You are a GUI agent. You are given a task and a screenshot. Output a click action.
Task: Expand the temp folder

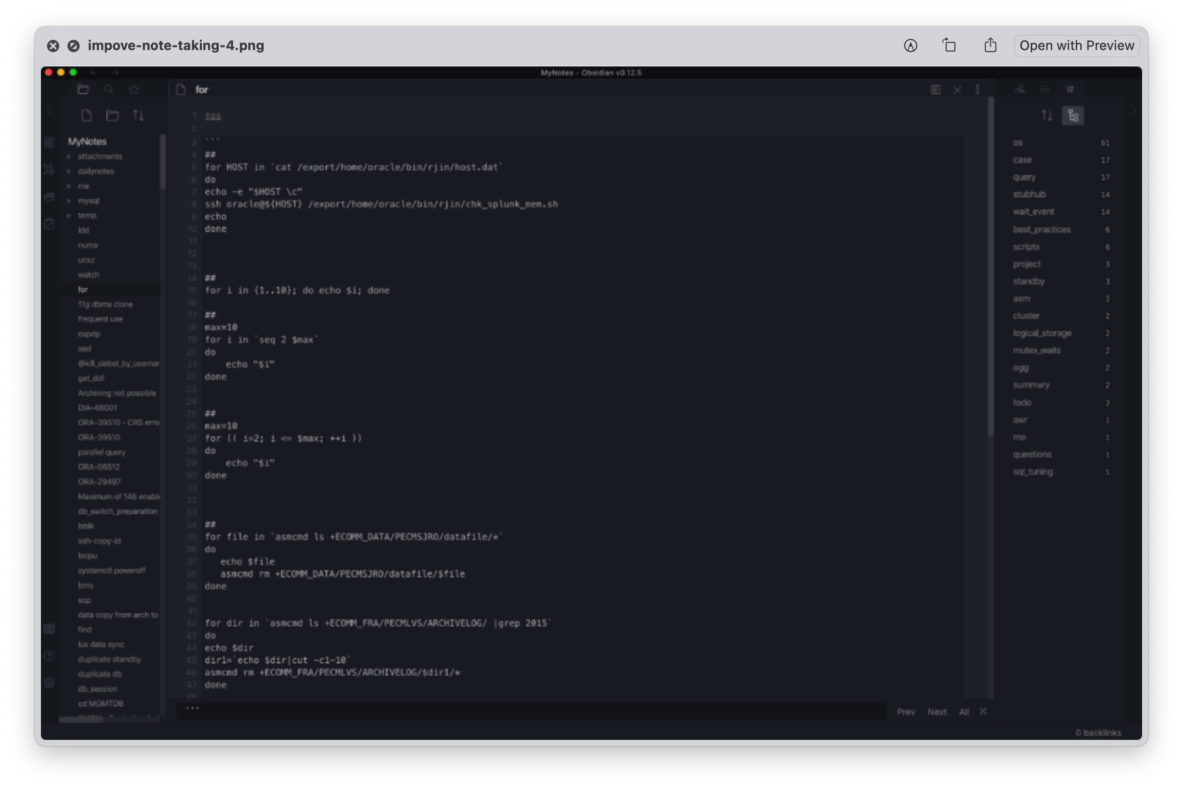pyautogui.click(x=69, y=216)
